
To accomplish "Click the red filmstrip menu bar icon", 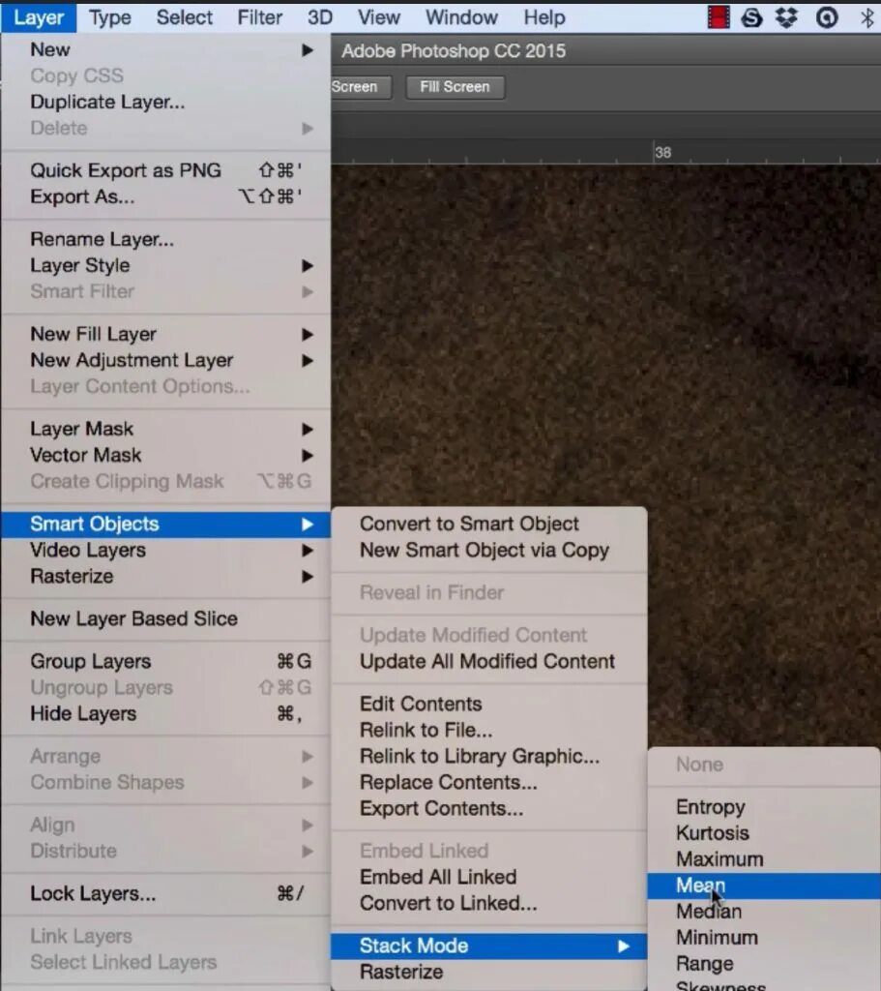I will click(719, 17).
